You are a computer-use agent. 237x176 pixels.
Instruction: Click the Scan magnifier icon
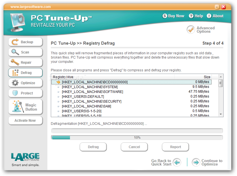(15, 52)
